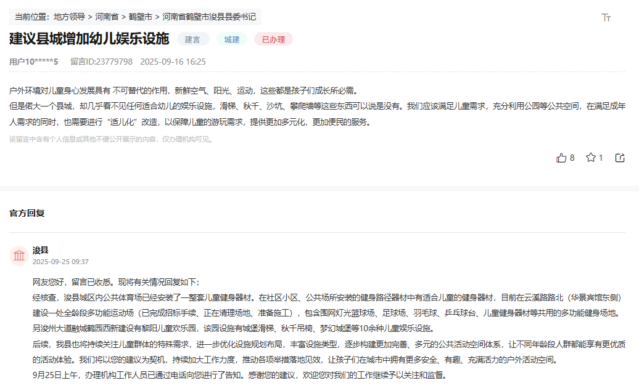This screenshot has height=391, width=639.
Task: Click the username 用户10*****5
Action: 33,63
